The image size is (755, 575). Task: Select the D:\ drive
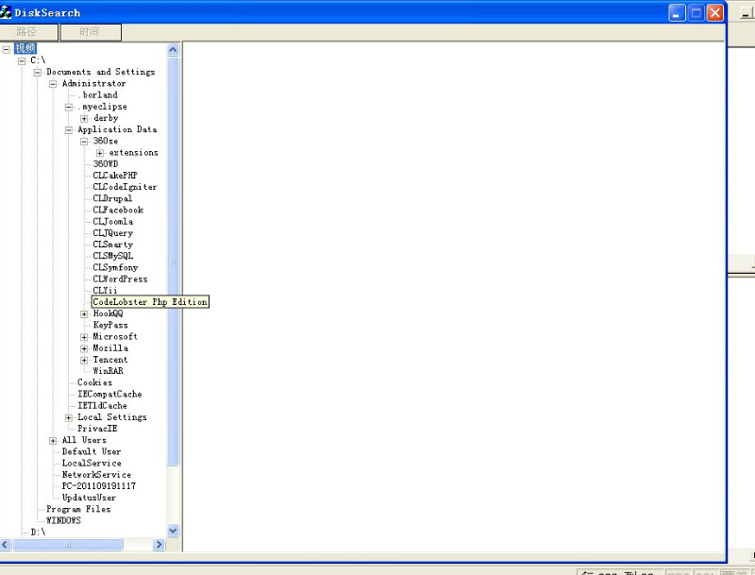tap(38, 533)
